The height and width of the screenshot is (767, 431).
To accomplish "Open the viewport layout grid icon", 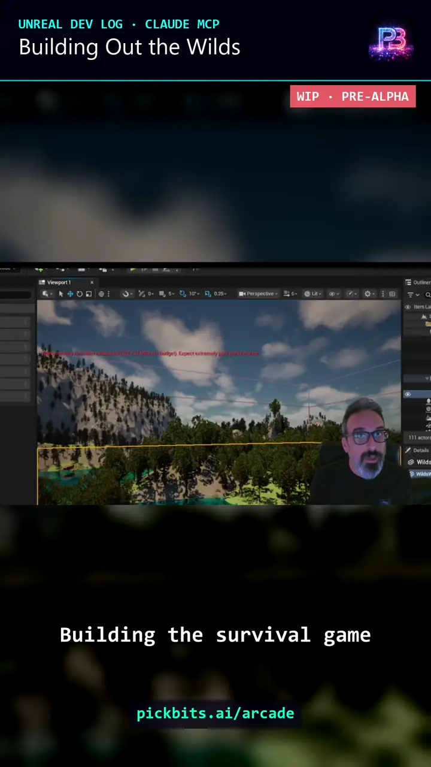I will [392, 294].
